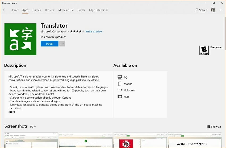Expand description with More link
The image size is (226, 148).
12,112
